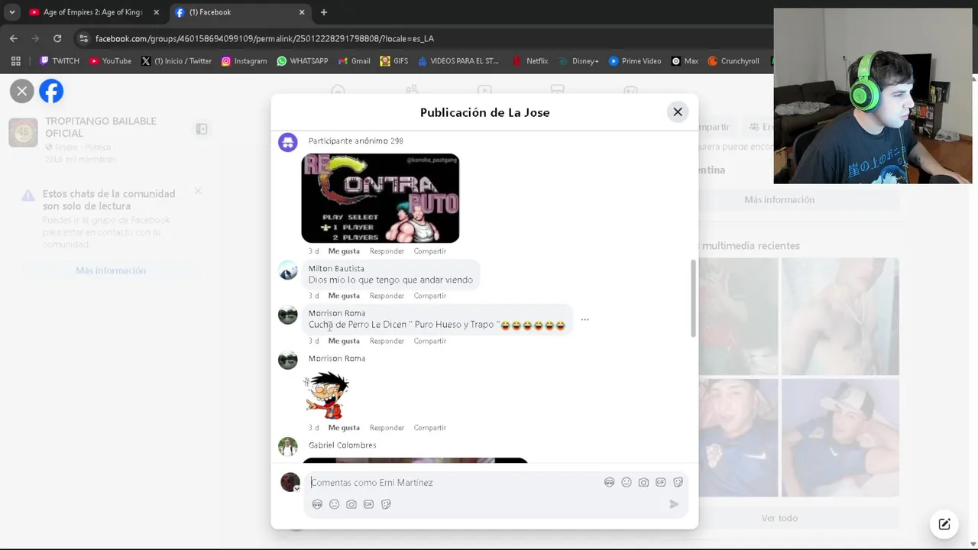Open Participante anónimo 298 avatar
Viewport: 978px width, 550px height.
pyautogui.click(x=288, y=142)
